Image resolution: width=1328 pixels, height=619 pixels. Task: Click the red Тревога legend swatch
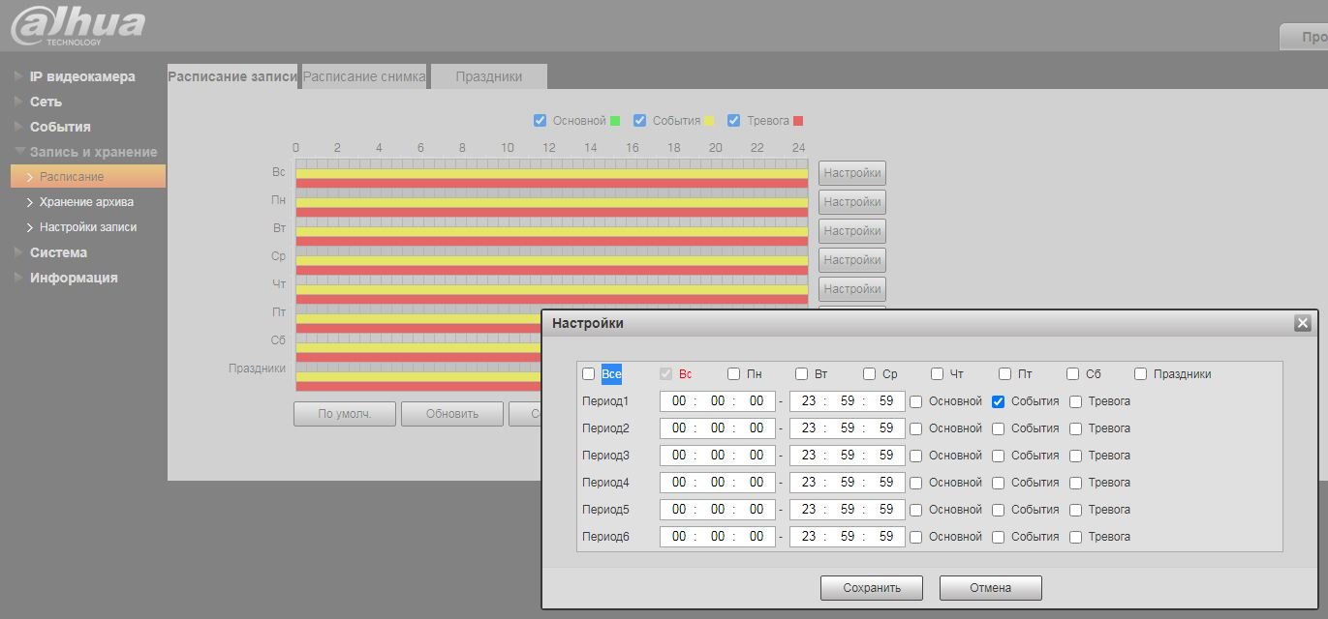[x=798, y=121]
